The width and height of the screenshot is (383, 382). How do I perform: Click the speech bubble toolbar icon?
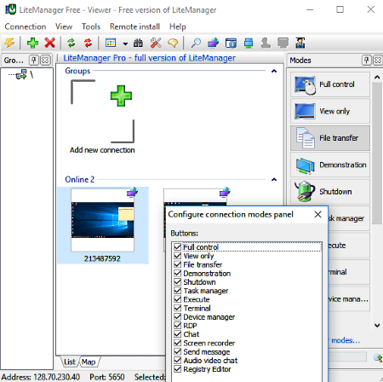coord(173,43)
